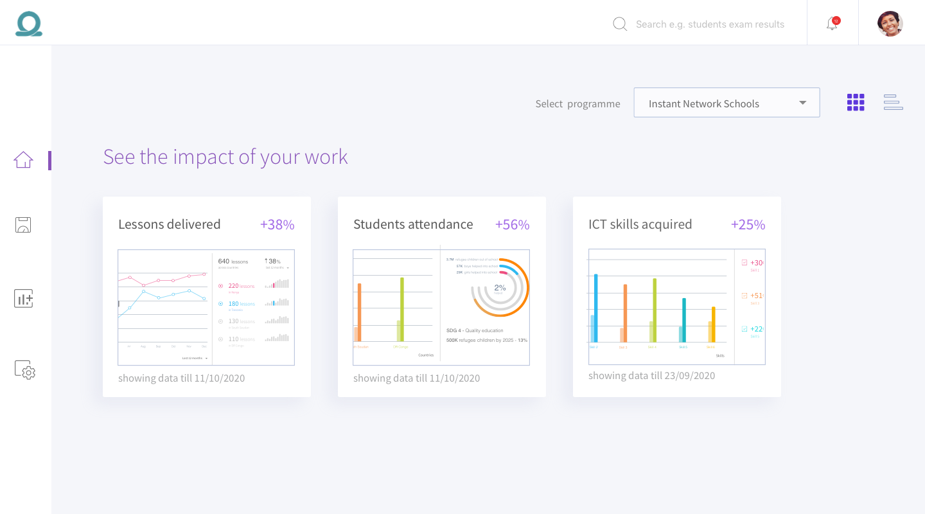Open the Select programme dropdown
The height and width of the screenshot is (514, 925).
(727, 103)
